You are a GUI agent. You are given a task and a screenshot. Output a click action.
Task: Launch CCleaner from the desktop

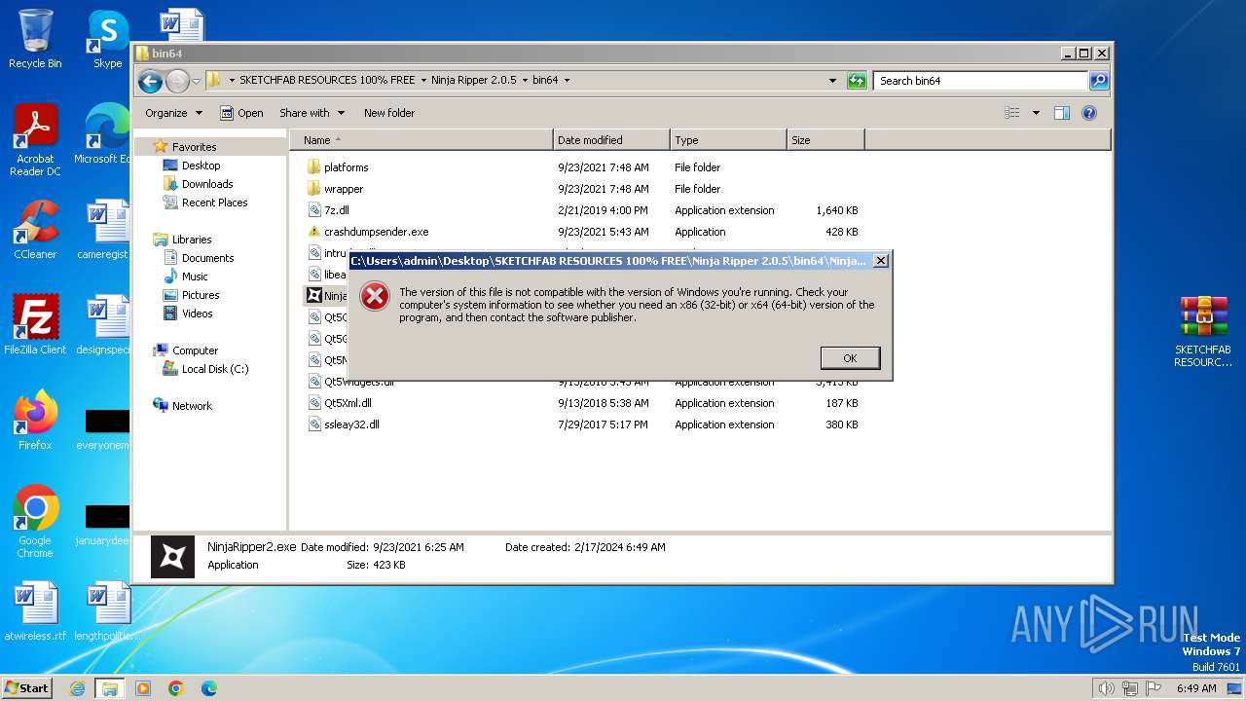(x=35, y=230)
